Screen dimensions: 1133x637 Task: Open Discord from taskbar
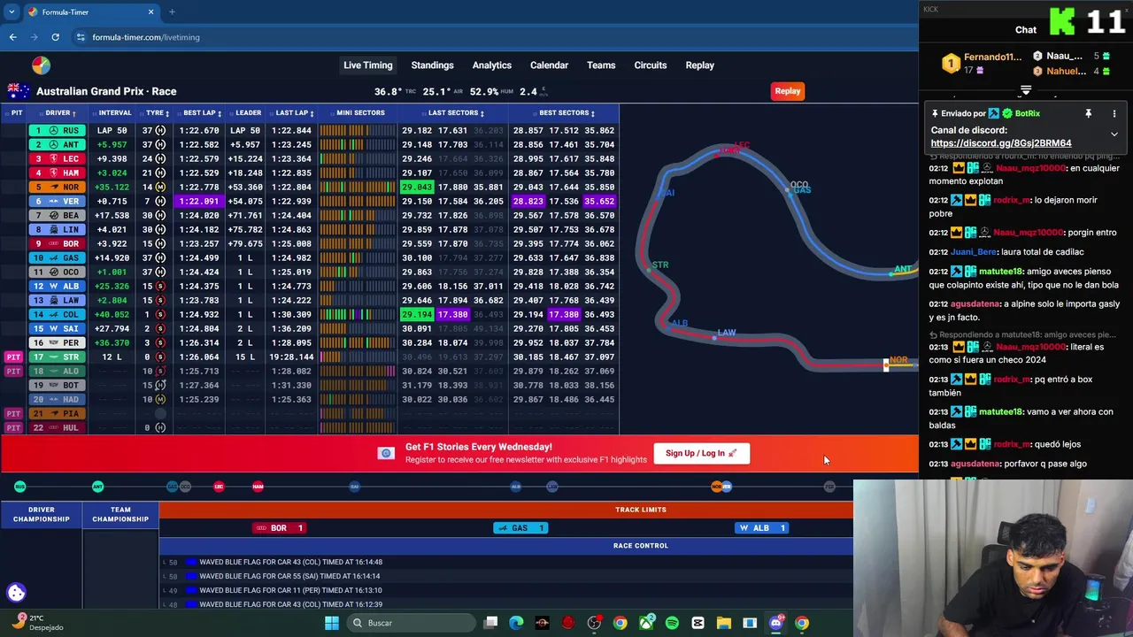[775, 623]
